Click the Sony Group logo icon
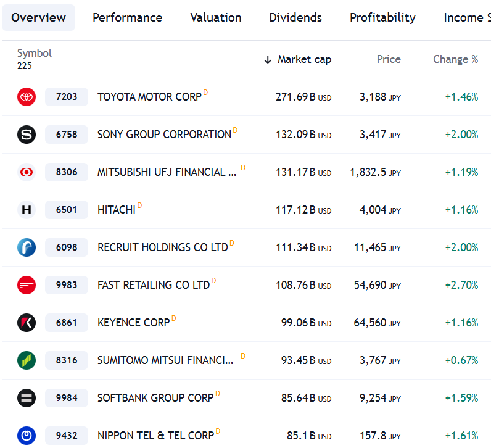491x448 pixels. [27, 135]
